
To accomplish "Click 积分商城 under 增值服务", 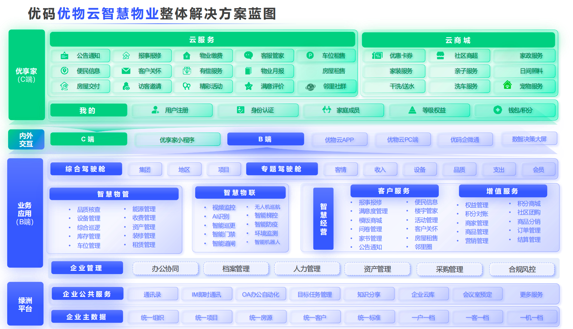I will [529, 204].
